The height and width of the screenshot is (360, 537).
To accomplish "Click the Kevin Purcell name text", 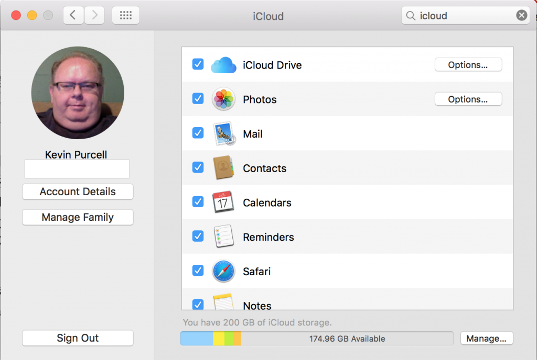I will point(76,154).
